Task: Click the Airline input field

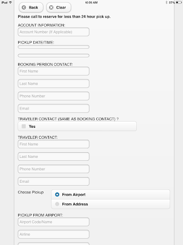Action: point(53,234)
